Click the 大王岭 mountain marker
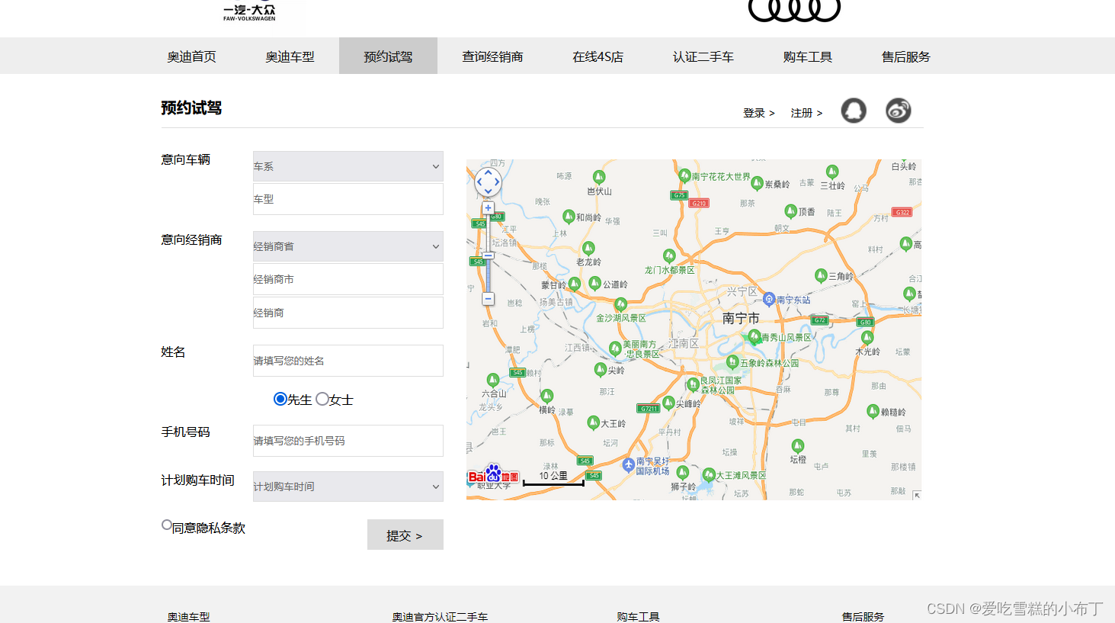This screenshot has height=623, width=1115. tap(594, 422)
